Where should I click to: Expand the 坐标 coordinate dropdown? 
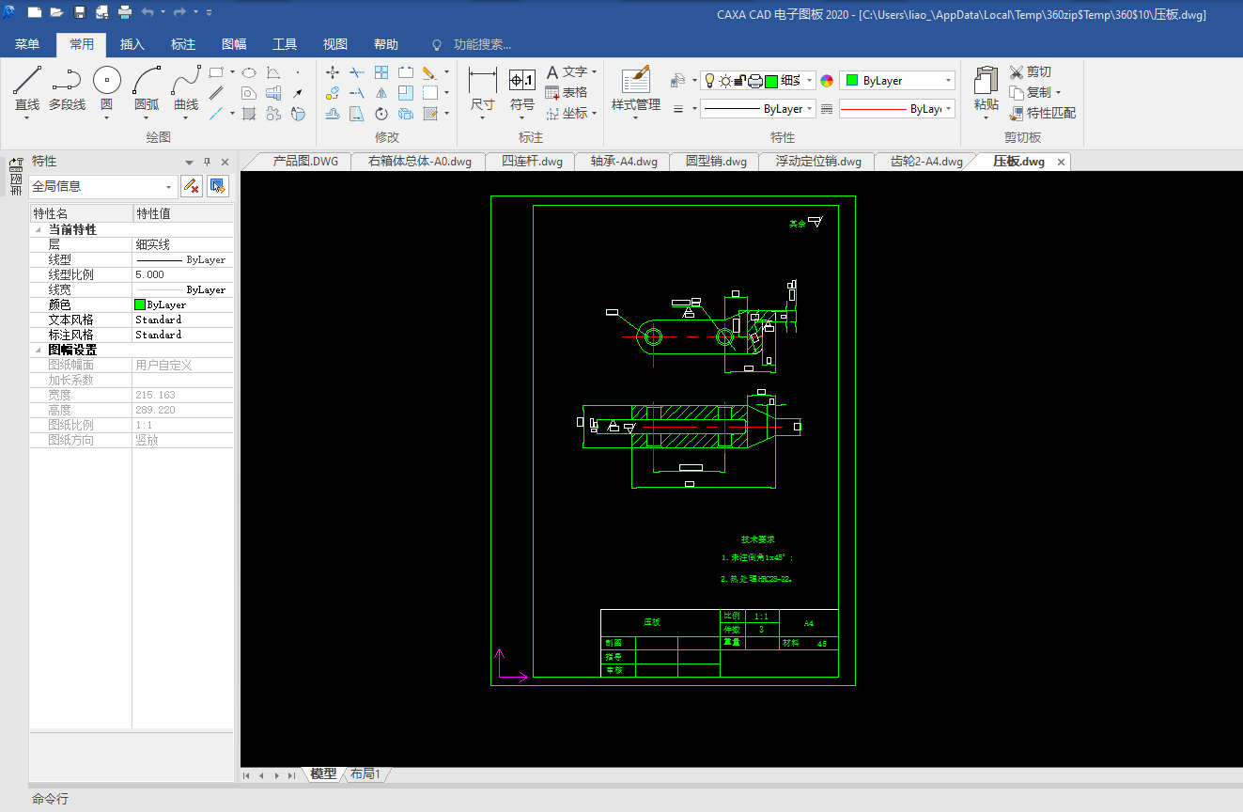pos(595,114)
